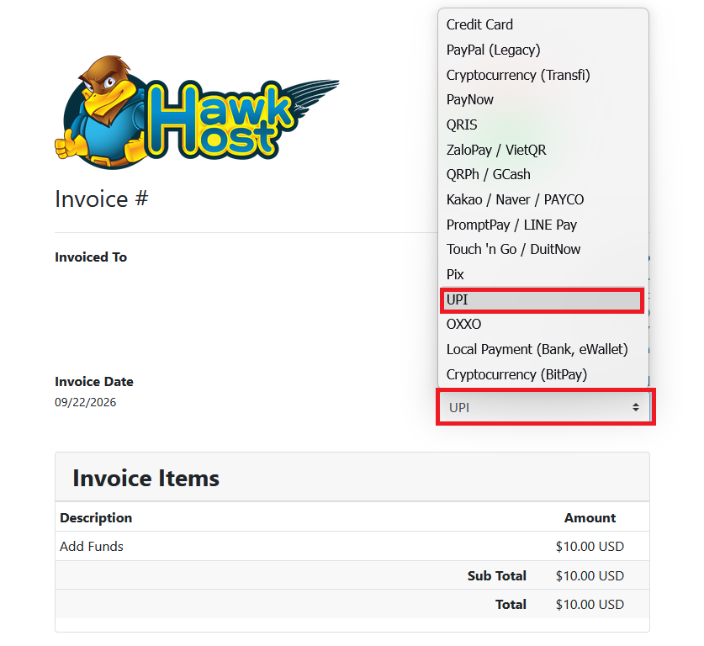The image size is (704, 646).
Task: Click the Invoice Date label
Action: tap(94, 382)
